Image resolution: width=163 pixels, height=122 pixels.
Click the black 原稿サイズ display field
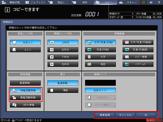point(101,83)
